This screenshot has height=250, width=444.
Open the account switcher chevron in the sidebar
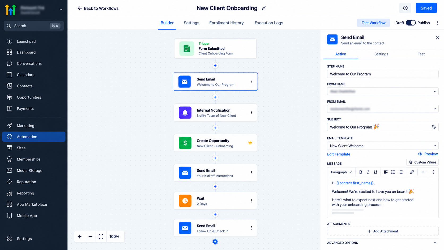pyautogui.click(x=61, y=10)
